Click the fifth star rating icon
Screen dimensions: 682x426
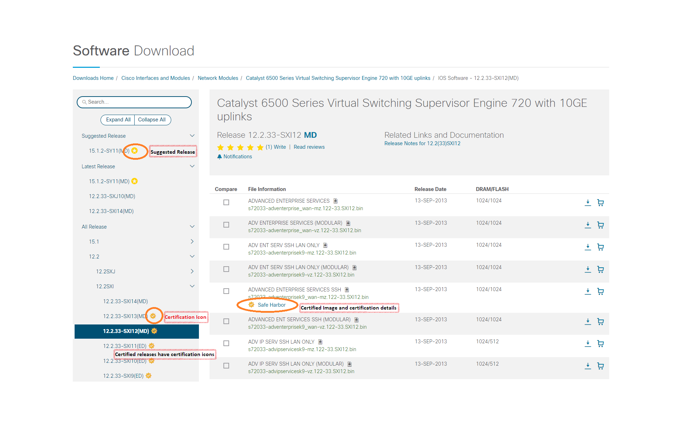coord(260,147)
